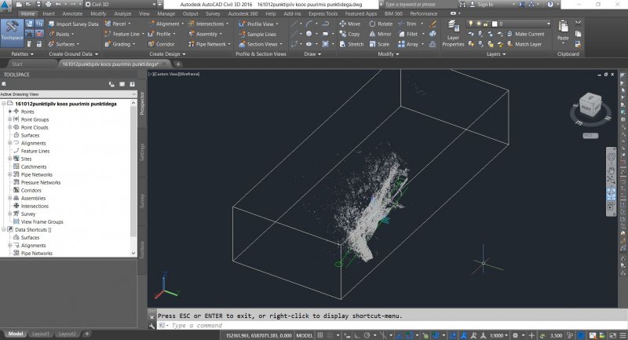This screenshot has width=628, height=340.
Task: Click the ViewCube in the viewport
Action: (x=590, y=106)
